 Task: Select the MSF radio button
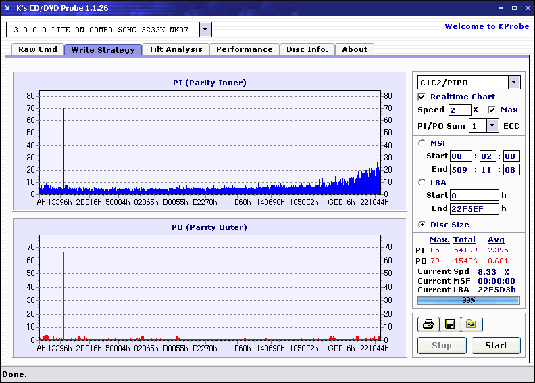point(422,143)
